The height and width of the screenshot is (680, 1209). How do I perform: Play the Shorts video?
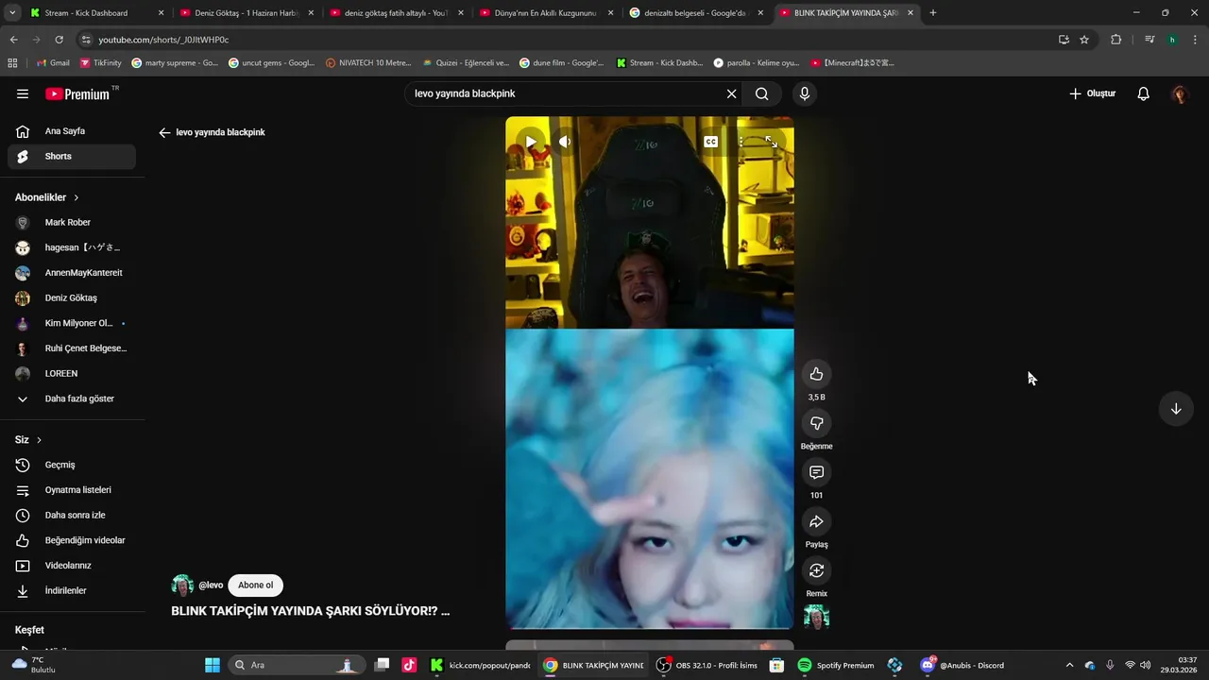point(531,142)
